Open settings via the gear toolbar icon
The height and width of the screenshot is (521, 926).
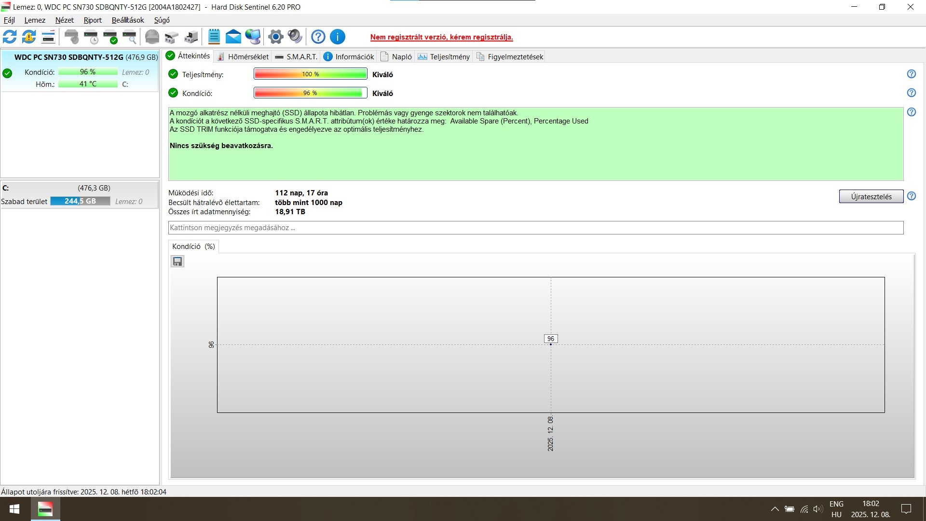point(275,37)
